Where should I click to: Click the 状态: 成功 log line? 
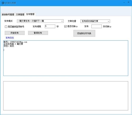point(9,46)
